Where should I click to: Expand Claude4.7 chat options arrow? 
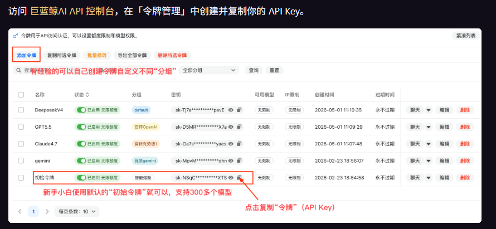tap(429, 144)
